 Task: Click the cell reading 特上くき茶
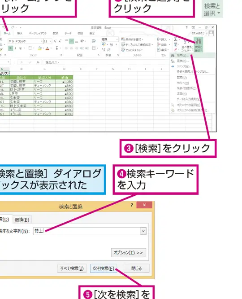tap(22, 90)
